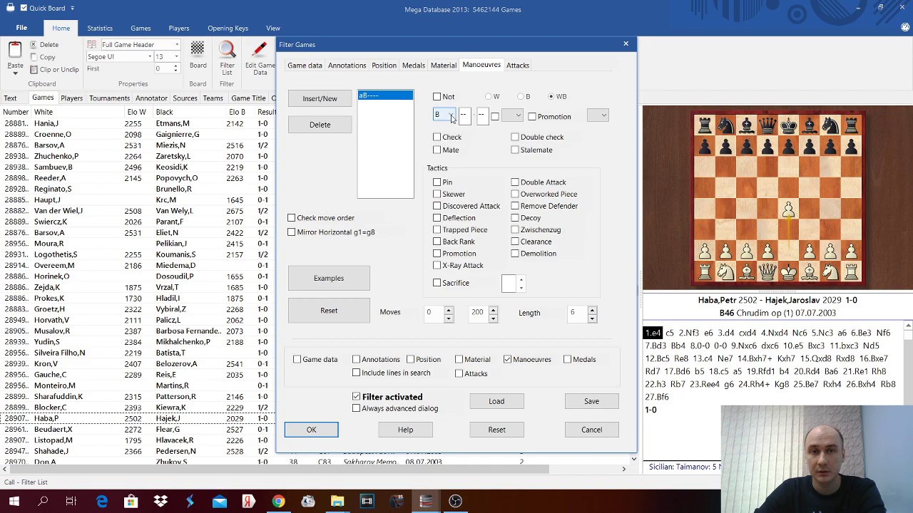Click the Paste clipboard icon in the ribbon
Viewport: 913px width, 513px height.
click(x=15, y=50)
